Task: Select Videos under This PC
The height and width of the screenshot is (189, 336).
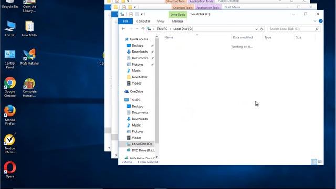Action: click(136, 138)
